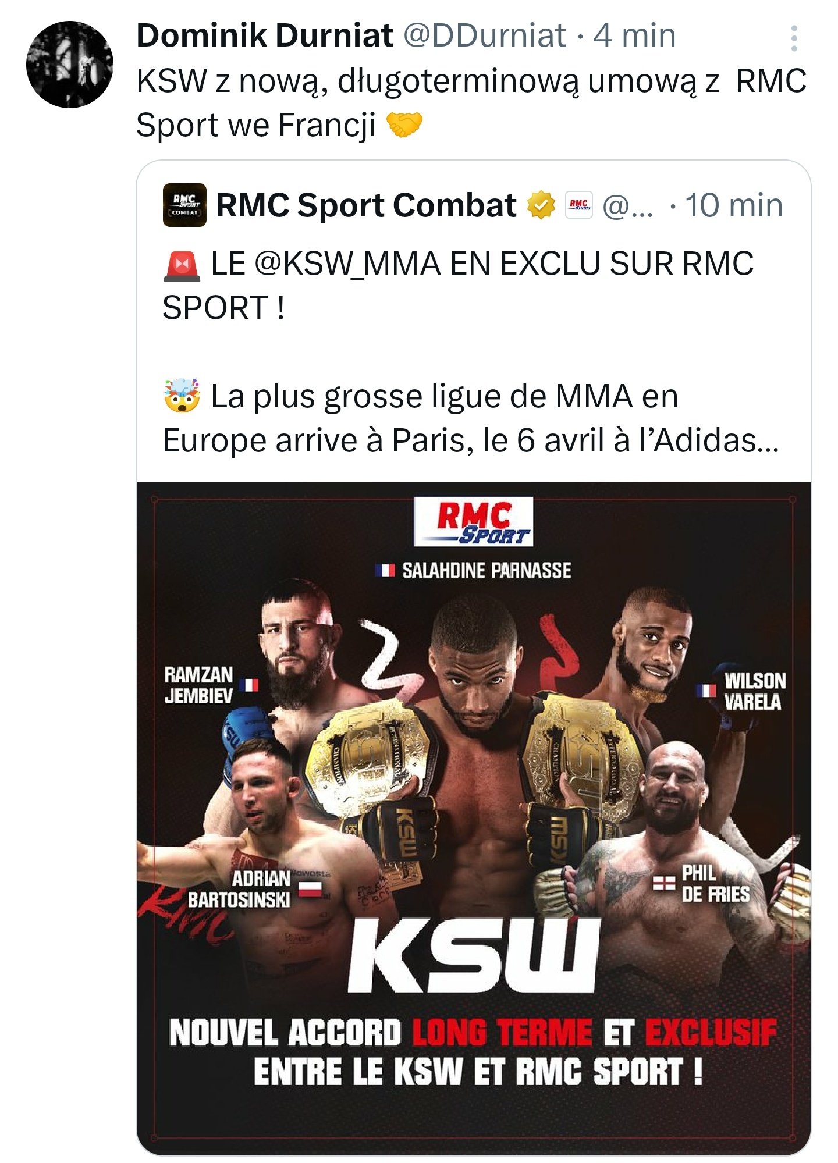Open quoted tweet text about Paris event
Image resolution: width=838 pixels, height=1163 pixels.
[x=470, y=418]
